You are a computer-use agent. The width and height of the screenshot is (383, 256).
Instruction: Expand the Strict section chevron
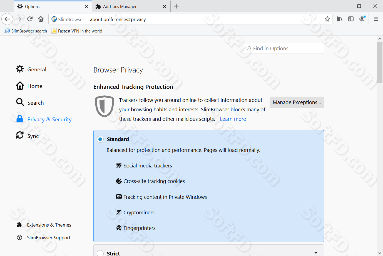(x=316, y=252)
